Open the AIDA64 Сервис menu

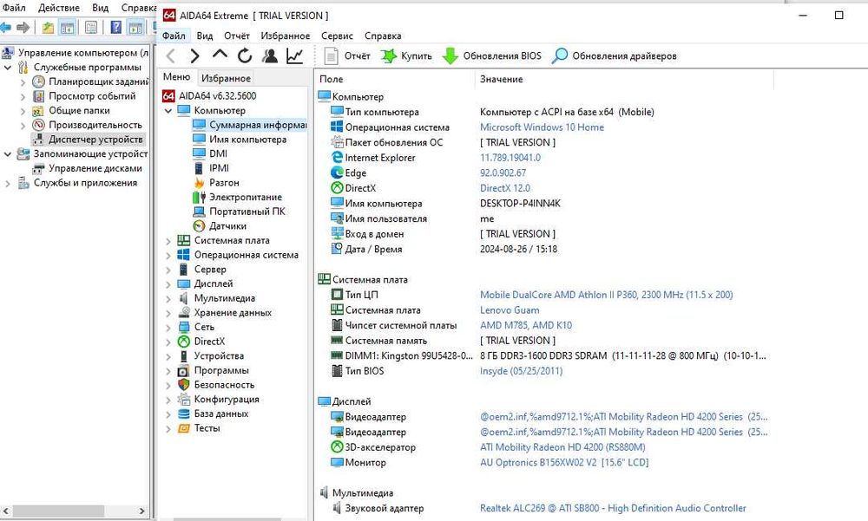[x=337, y=36]
